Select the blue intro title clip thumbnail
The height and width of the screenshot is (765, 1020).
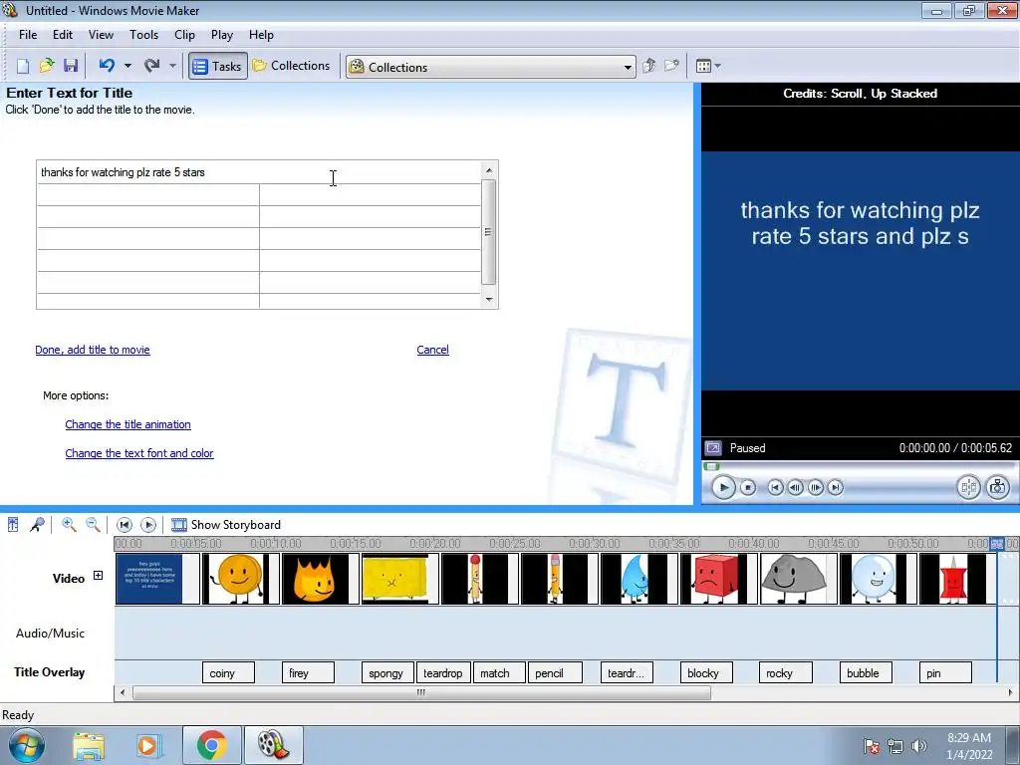(157, 579)
